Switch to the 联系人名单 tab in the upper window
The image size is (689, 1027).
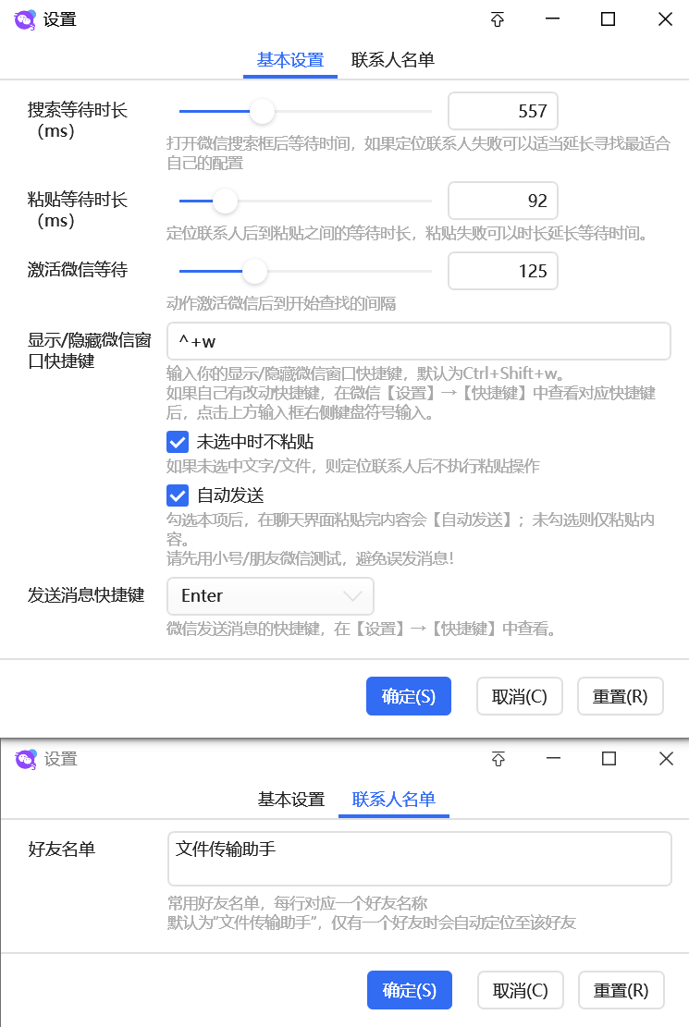(x=393, y=60)
